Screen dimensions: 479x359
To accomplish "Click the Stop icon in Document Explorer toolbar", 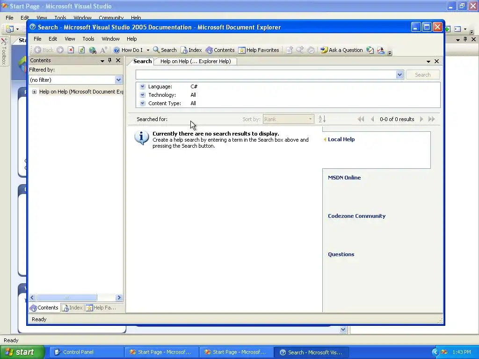I will coord(71,50).
